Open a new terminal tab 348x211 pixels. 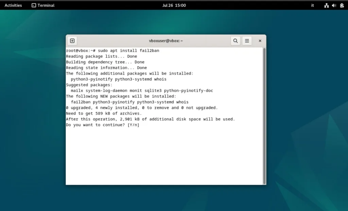(x=72, y=41)
